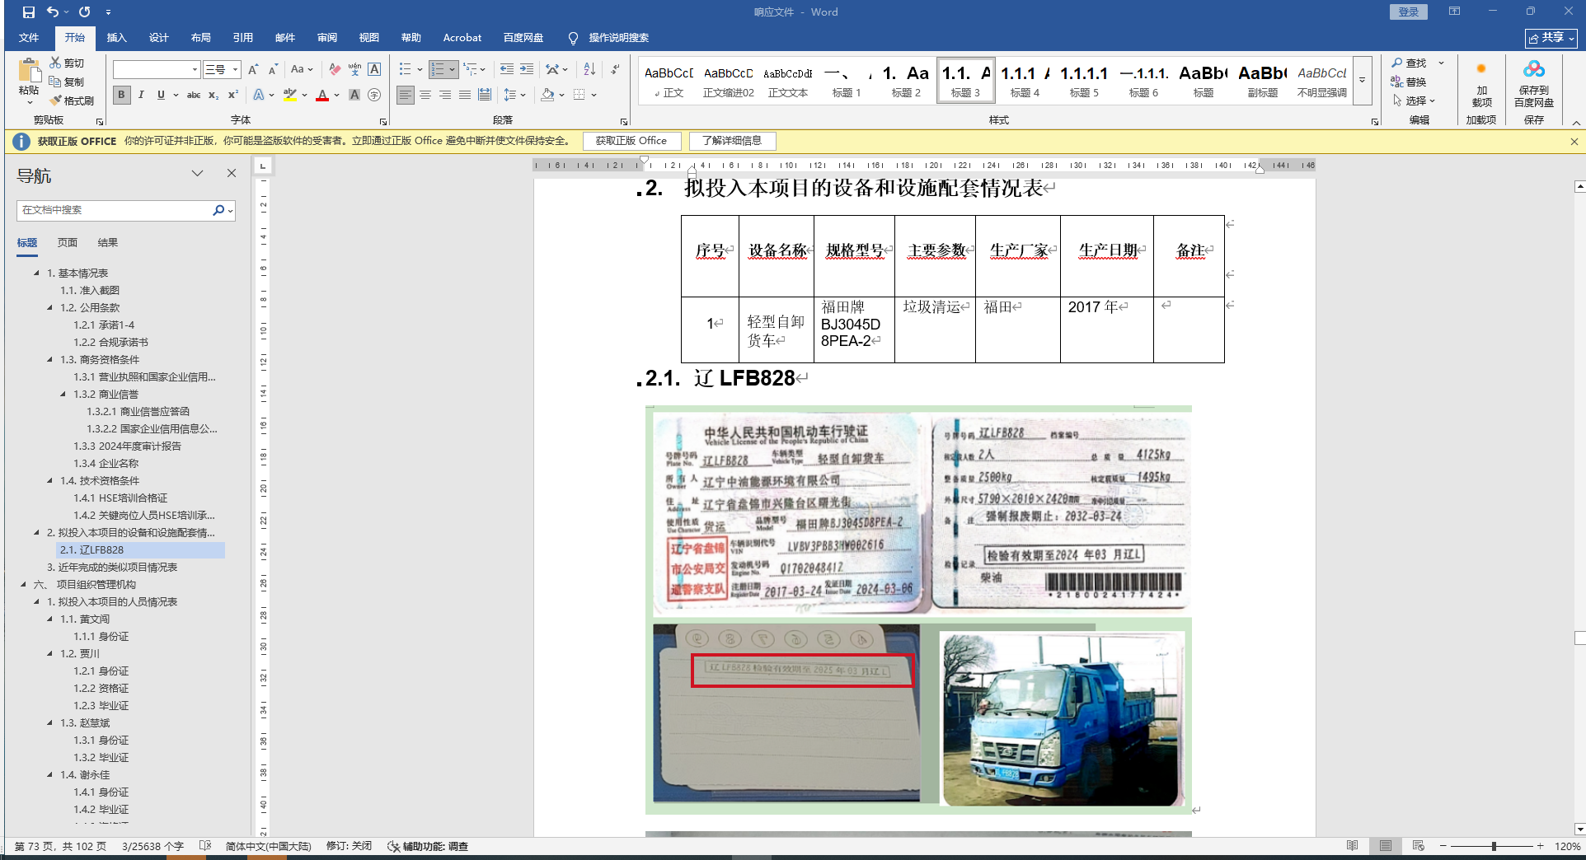
Task: Align text to the left
Action: [x=406, y=95]
